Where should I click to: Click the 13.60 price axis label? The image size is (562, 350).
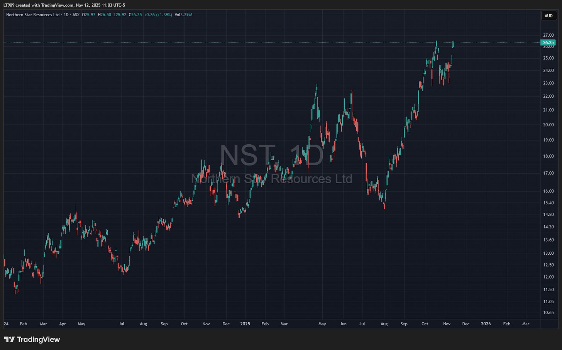coord(548,240)
